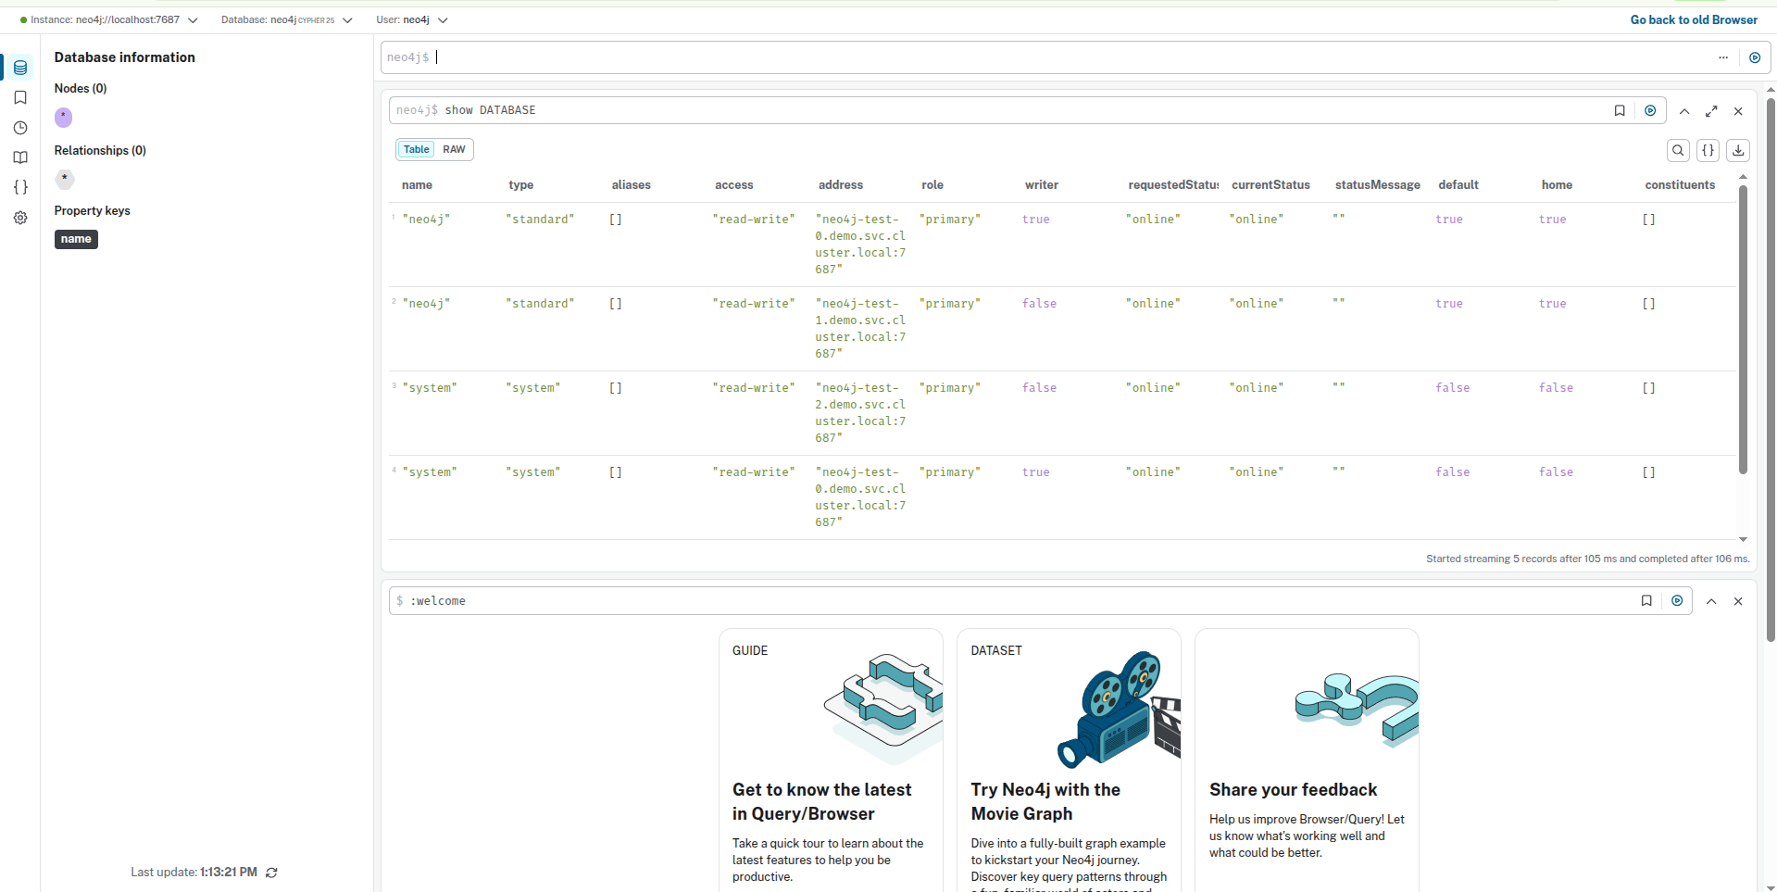Close the :welcome frame
1777x892 pixels.
tap(1738, 601)
